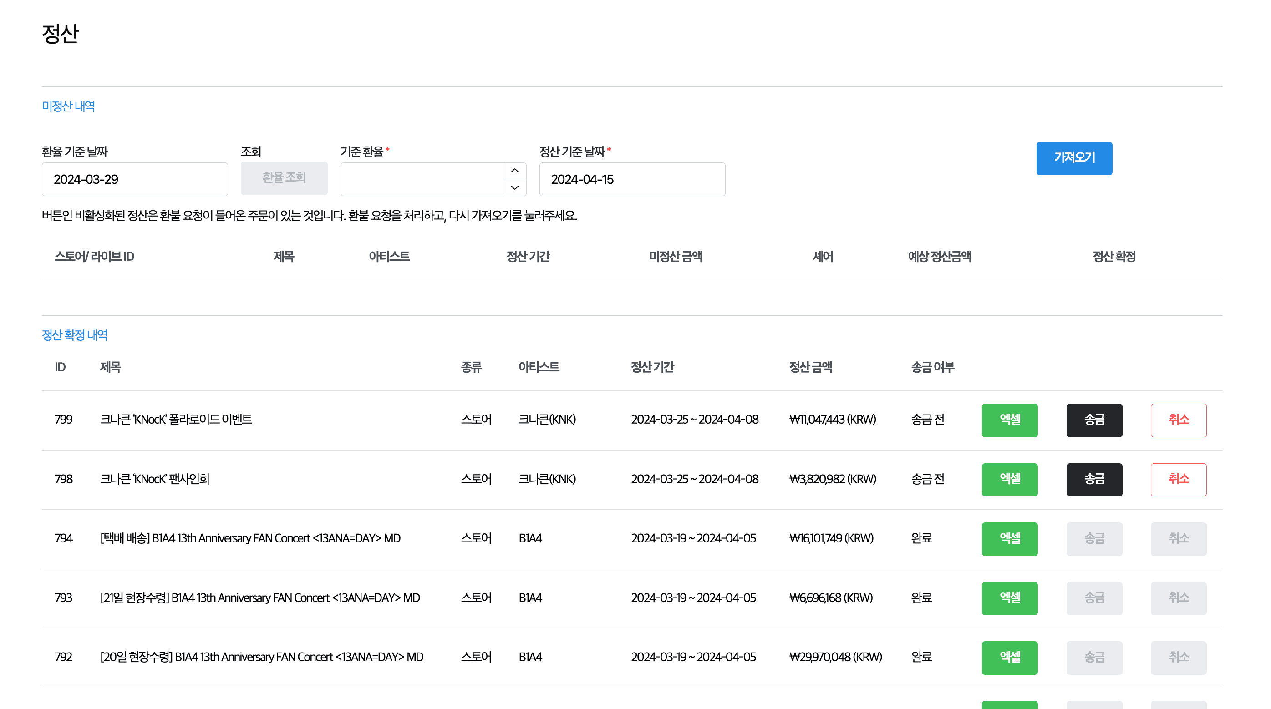Click disabled 취소 for row 794

[x=1178, y=539]
